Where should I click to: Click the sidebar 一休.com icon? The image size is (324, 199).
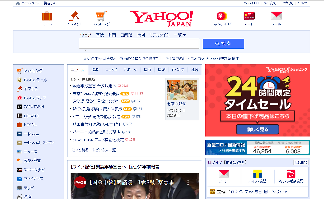click(x=19, y=134)
